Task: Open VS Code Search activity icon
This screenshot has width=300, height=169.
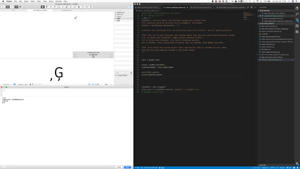Action: pyautogui.click(x=297, y=14)
